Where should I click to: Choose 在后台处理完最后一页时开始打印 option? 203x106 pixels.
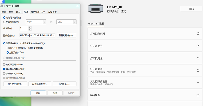point(8,48)
